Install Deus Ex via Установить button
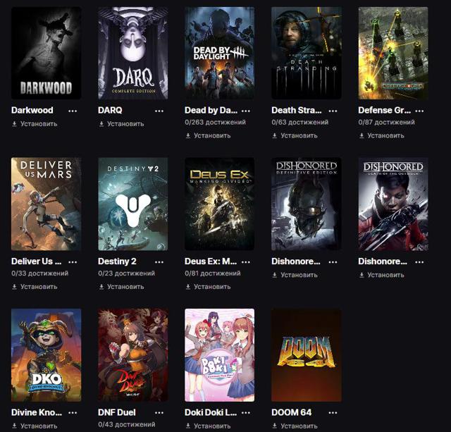The height and width of the screenshot is (432, 451). point(208,287)
